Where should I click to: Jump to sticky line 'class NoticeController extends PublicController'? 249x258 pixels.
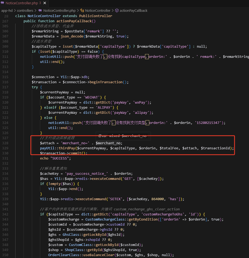(64, 16)
